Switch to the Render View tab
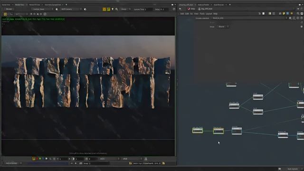Screen dimensions: 304x171 pyautogui.click(x=19, y=5)
